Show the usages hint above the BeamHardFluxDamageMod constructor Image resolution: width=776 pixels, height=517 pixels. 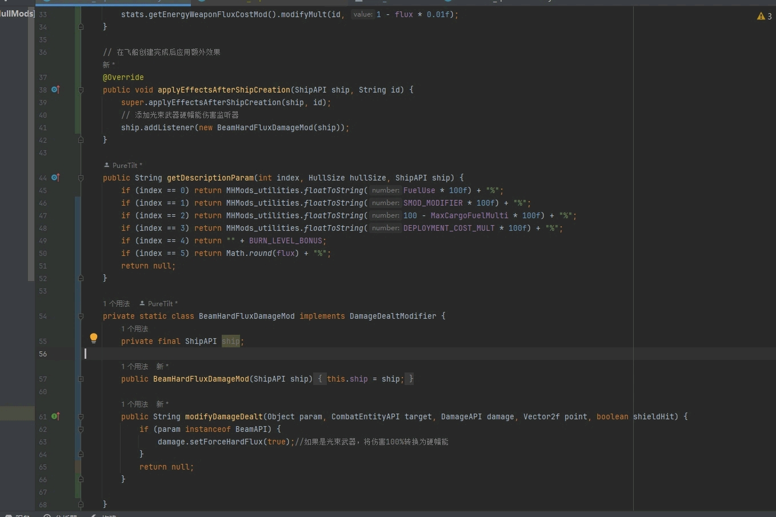coord(135,366)
